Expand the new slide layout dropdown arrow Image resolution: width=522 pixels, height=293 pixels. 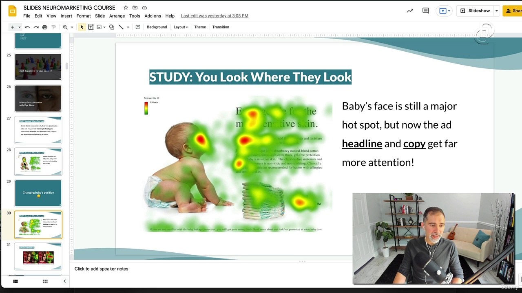coord(19,27)
